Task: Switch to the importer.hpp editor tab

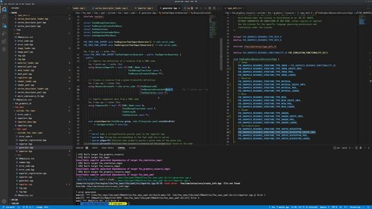Action: 144,8
